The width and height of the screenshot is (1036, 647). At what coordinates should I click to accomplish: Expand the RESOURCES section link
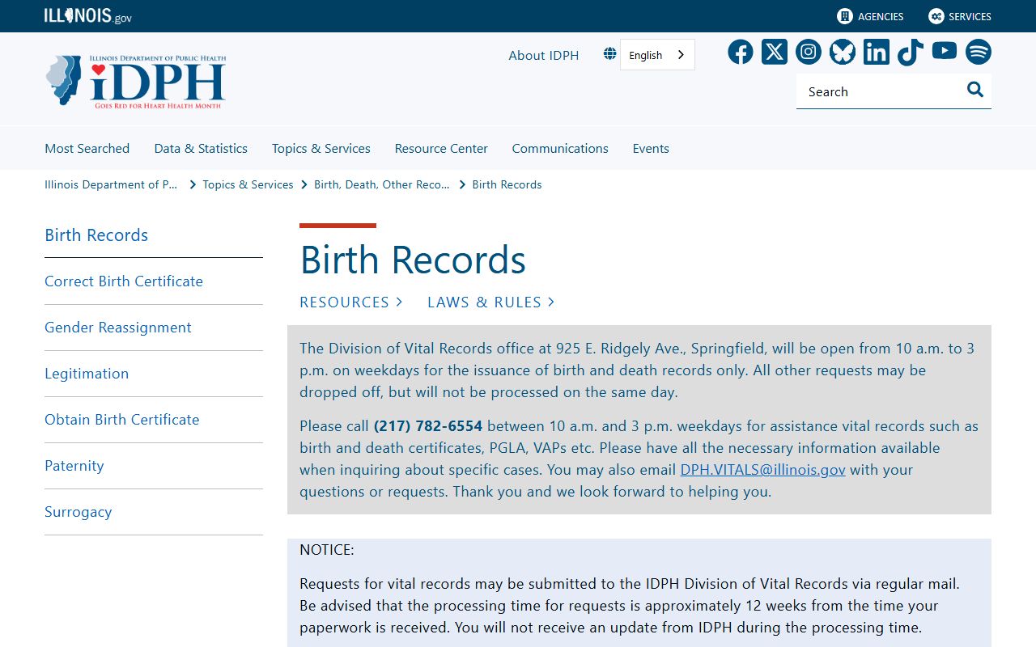point(351,302)
